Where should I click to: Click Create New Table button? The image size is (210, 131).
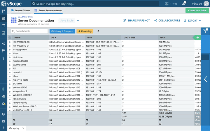coord(197,10)
